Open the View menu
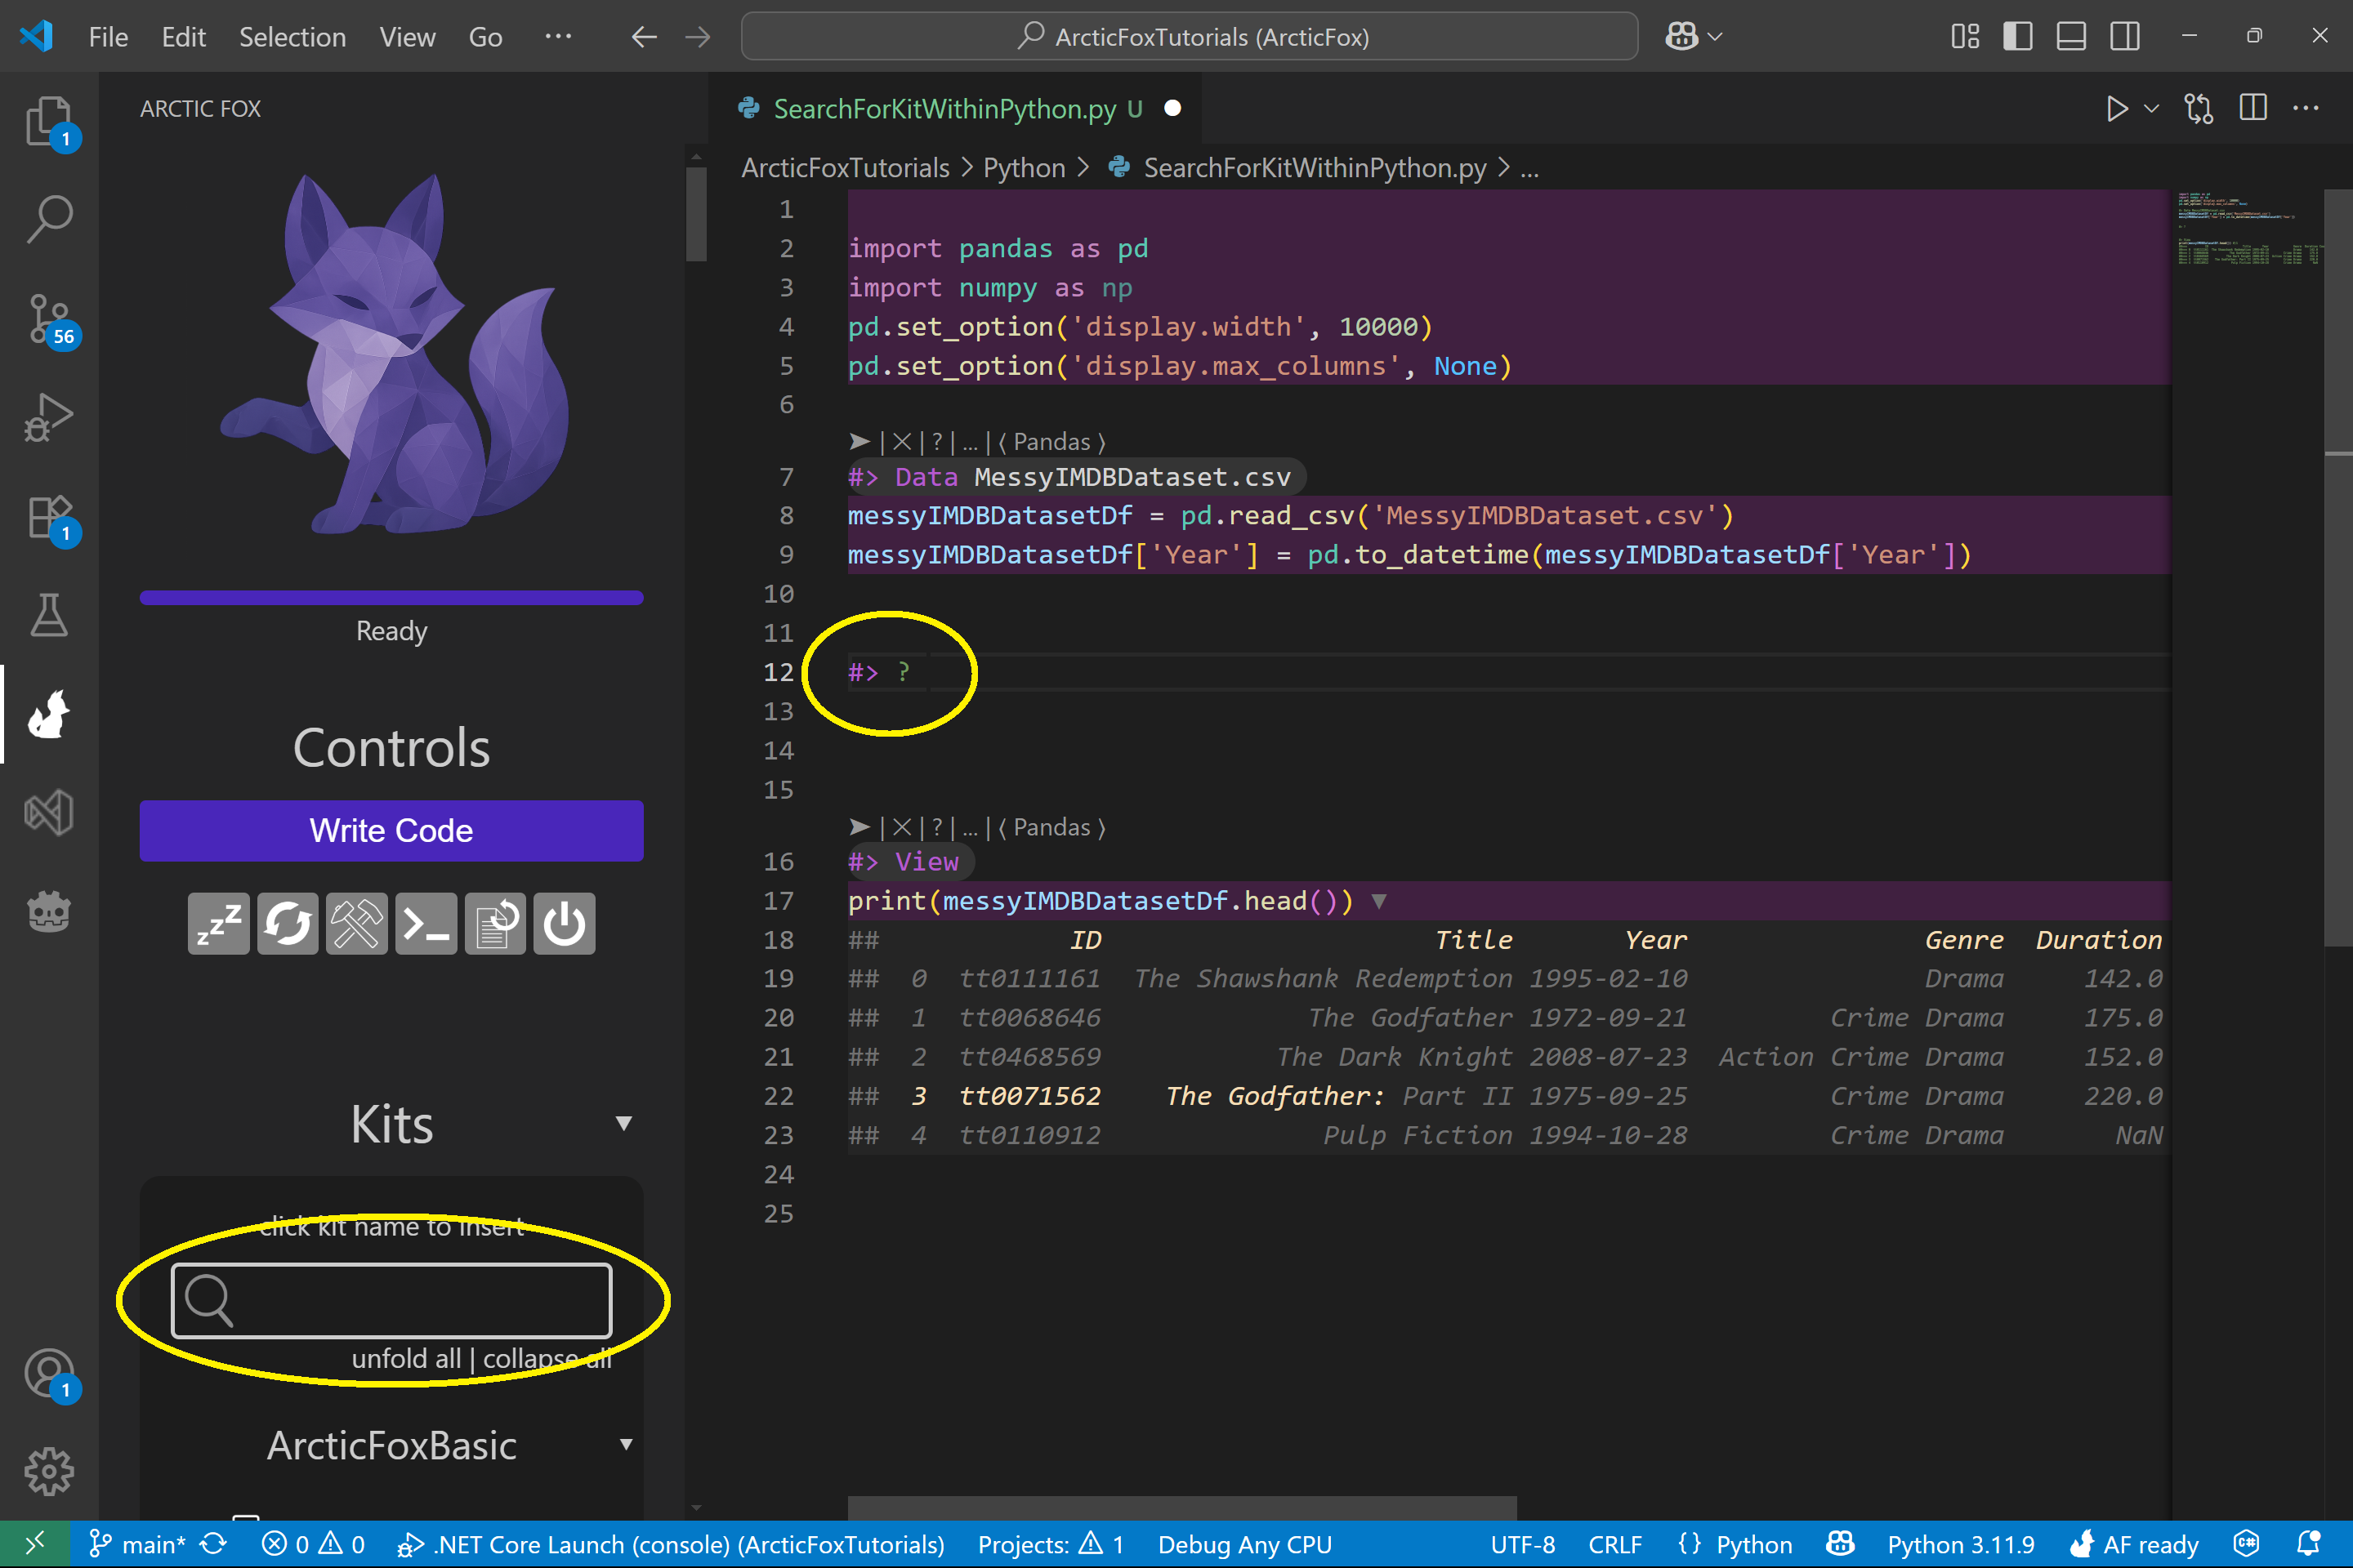2353x1568 pixels. click(407, 37)
